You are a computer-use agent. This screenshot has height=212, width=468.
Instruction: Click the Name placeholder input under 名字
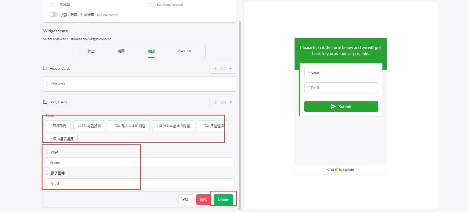click(140, 163)
